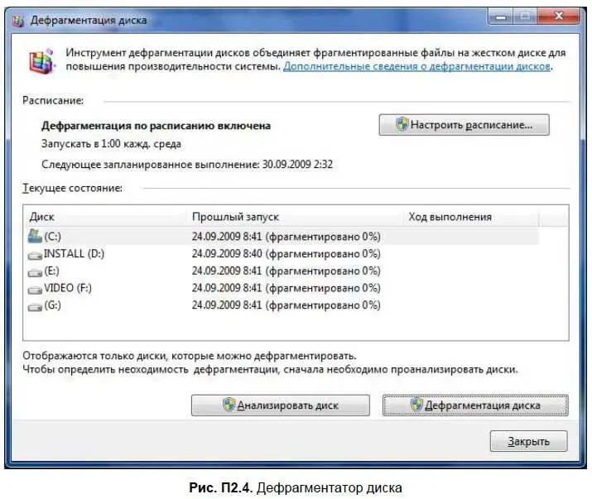Click the VIDEO (F:) drive icon

point(35,290)
